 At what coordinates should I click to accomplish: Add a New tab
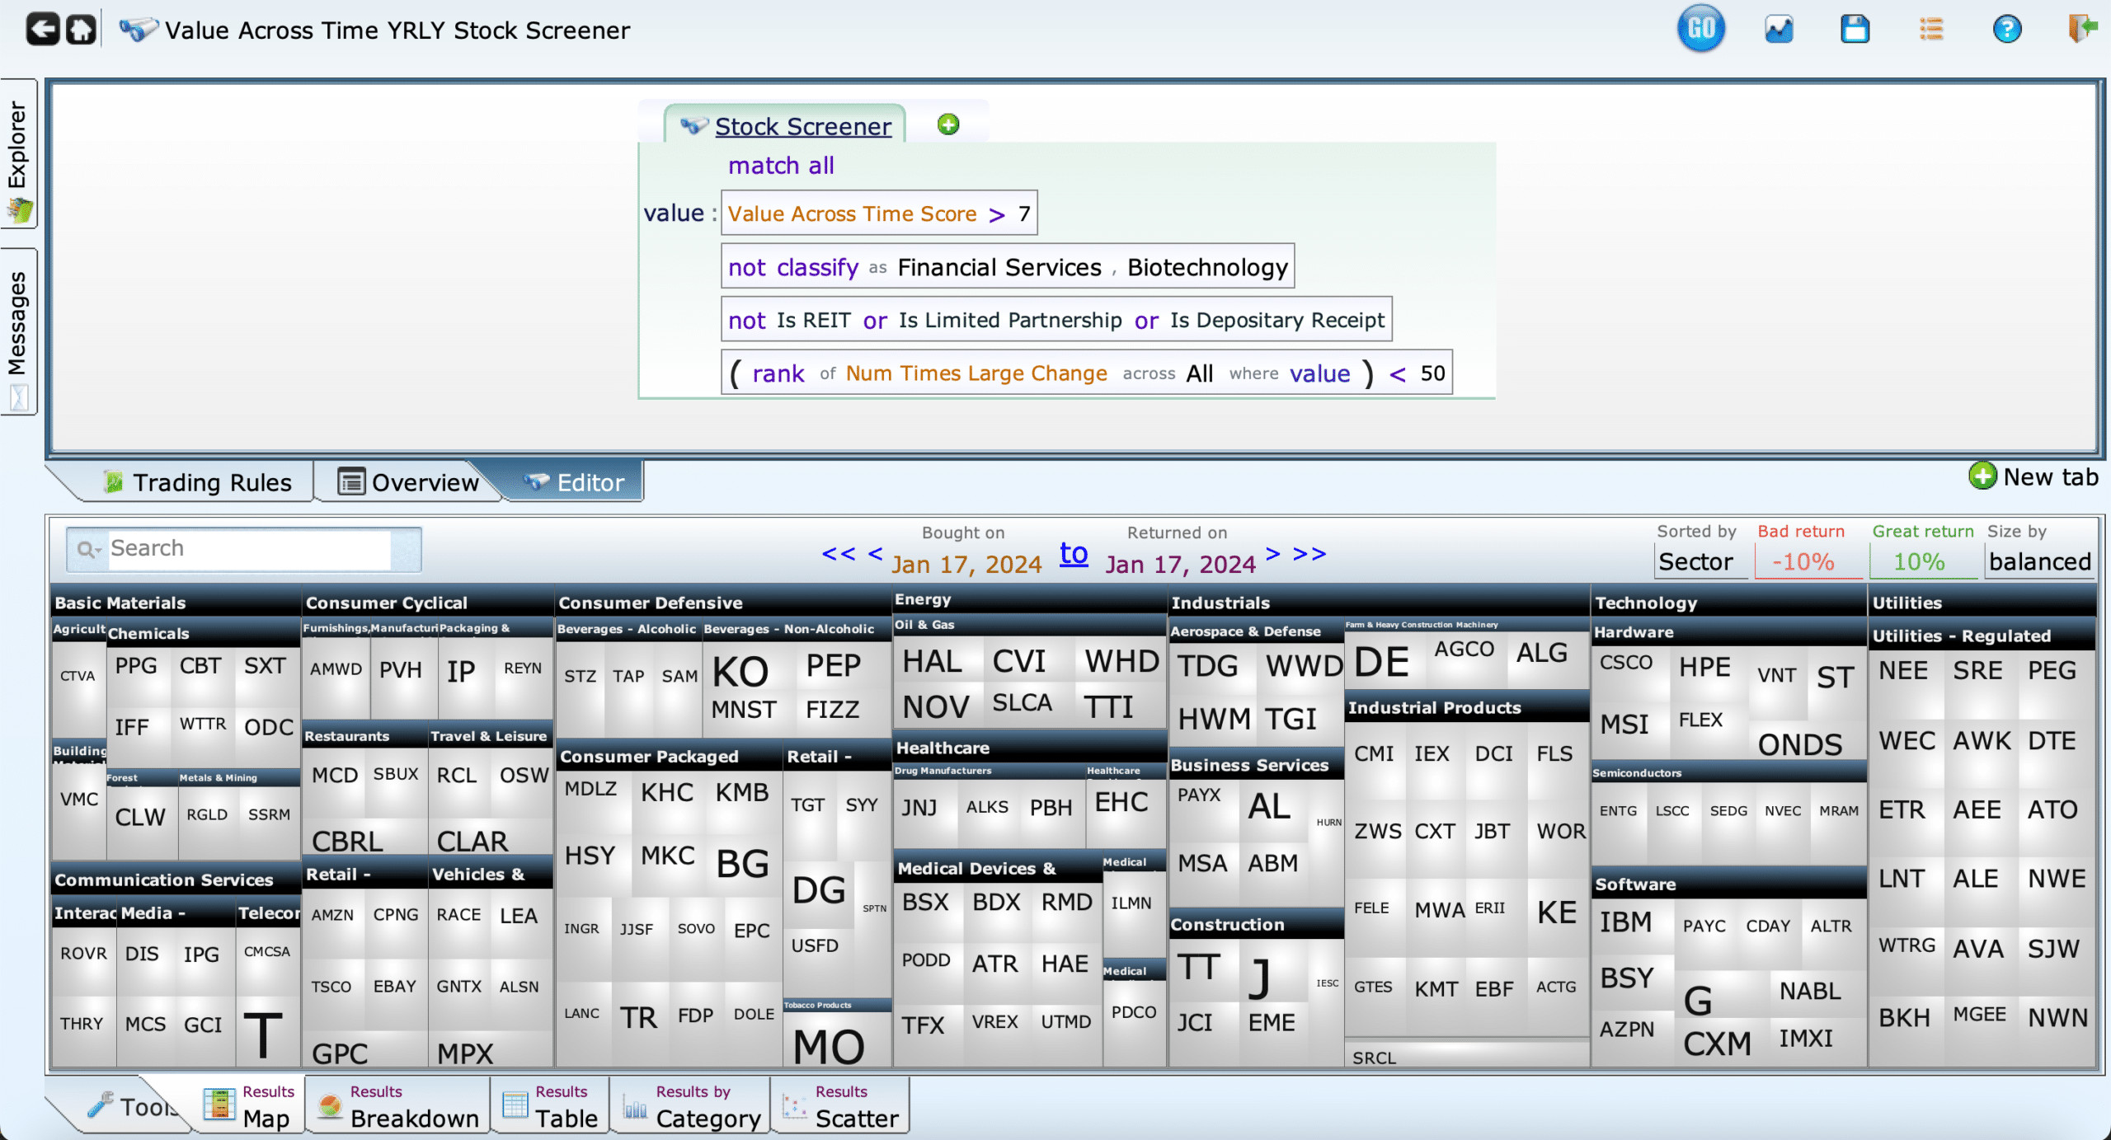(x=2033, y=476)
